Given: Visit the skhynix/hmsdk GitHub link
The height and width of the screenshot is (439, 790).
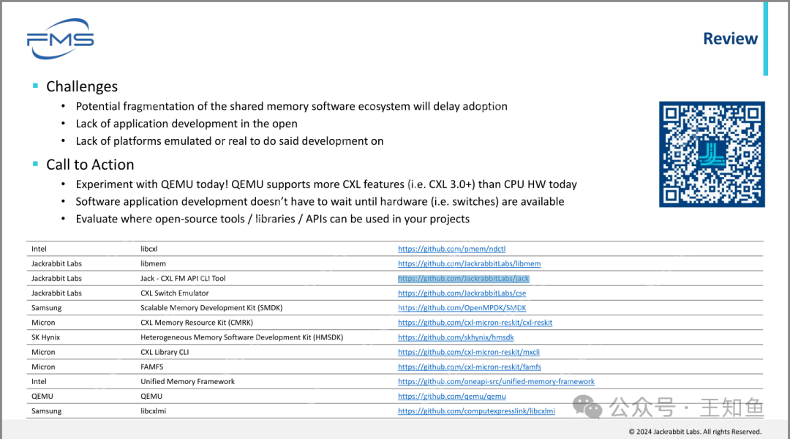Looking at the screenshot, I should click(455, 337).
